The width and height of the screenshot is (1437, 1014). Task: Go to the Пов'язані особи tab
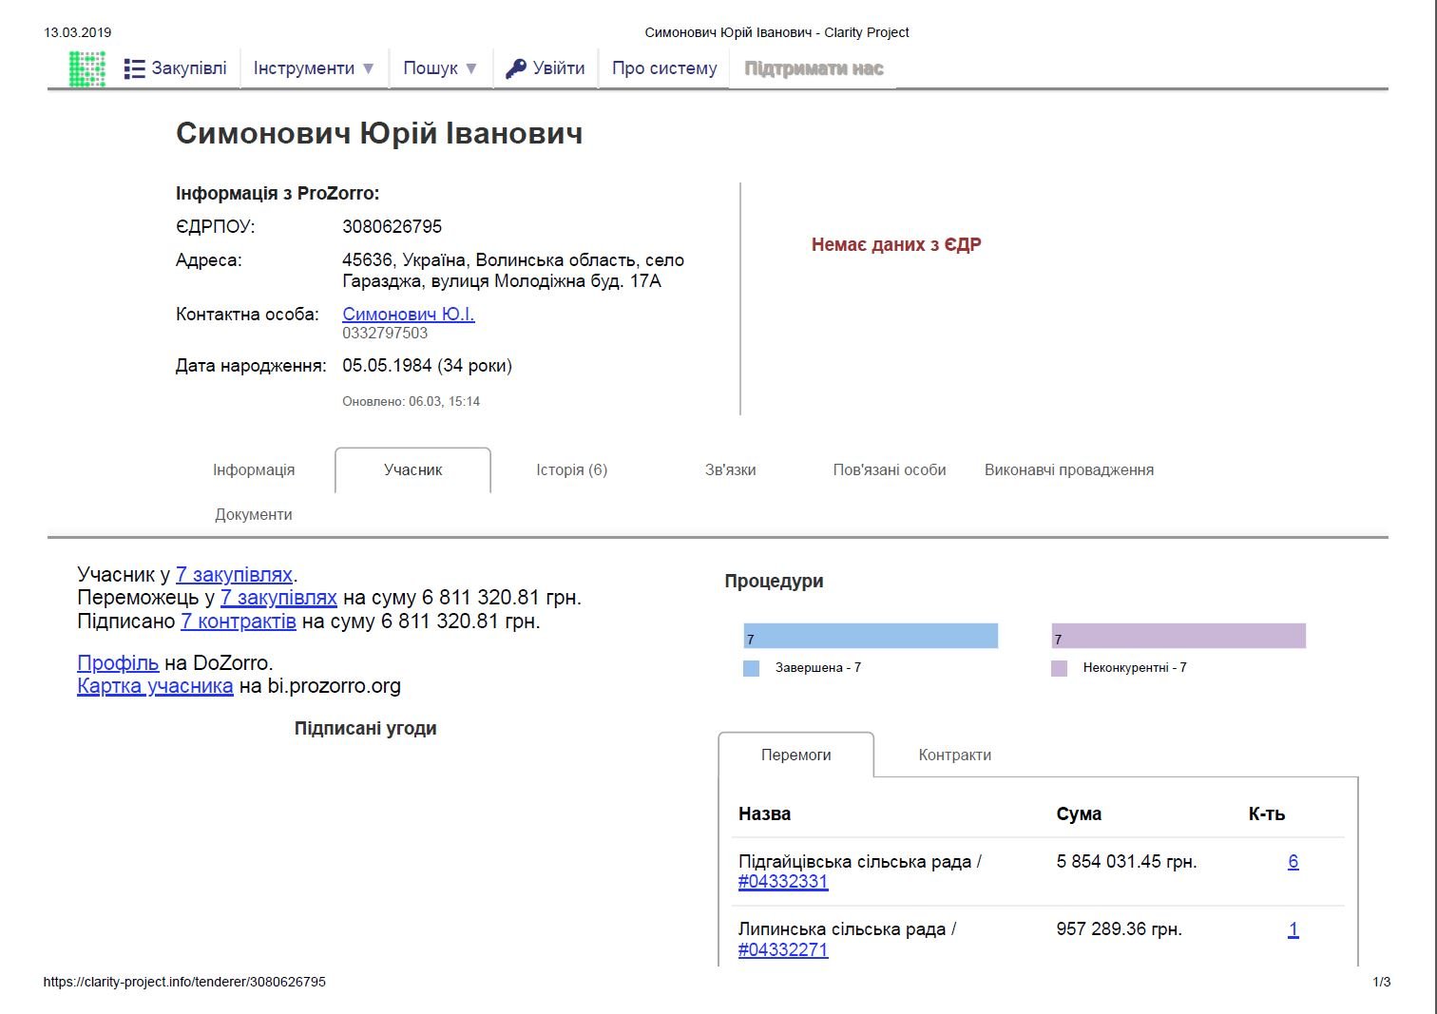coord(889,470)
